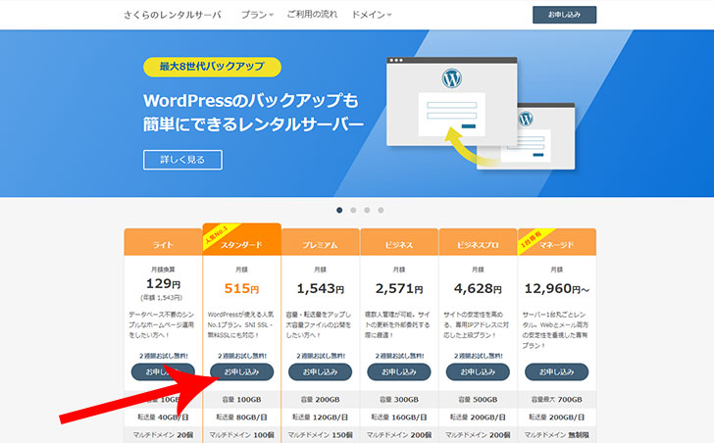Select the ライト plan header

(163, 242)
